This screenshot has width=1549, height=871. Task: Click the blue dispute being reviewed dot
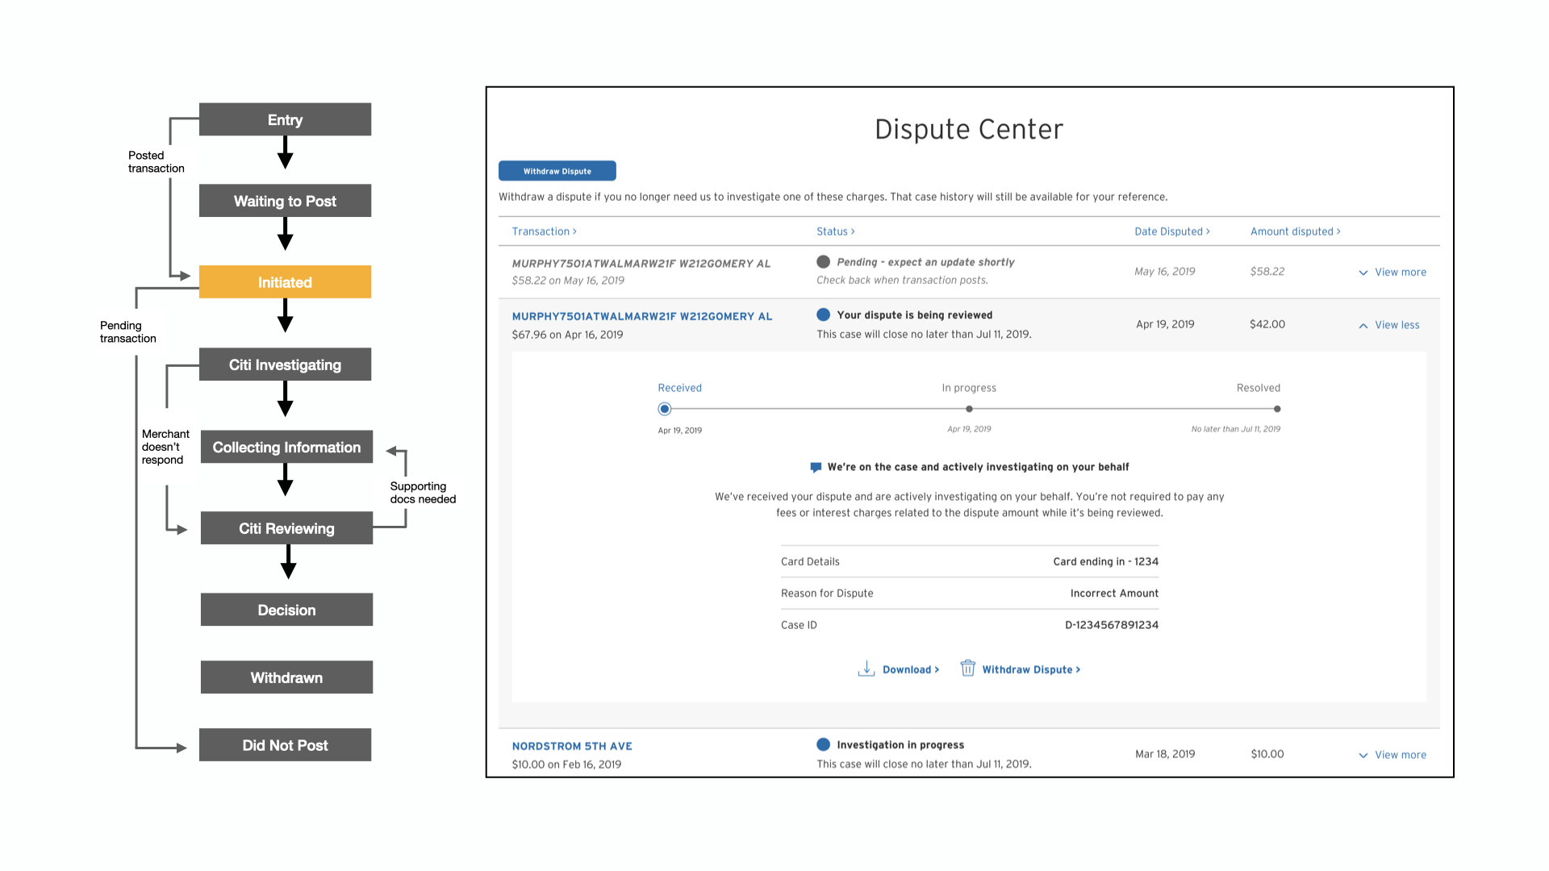coord(823,315)
